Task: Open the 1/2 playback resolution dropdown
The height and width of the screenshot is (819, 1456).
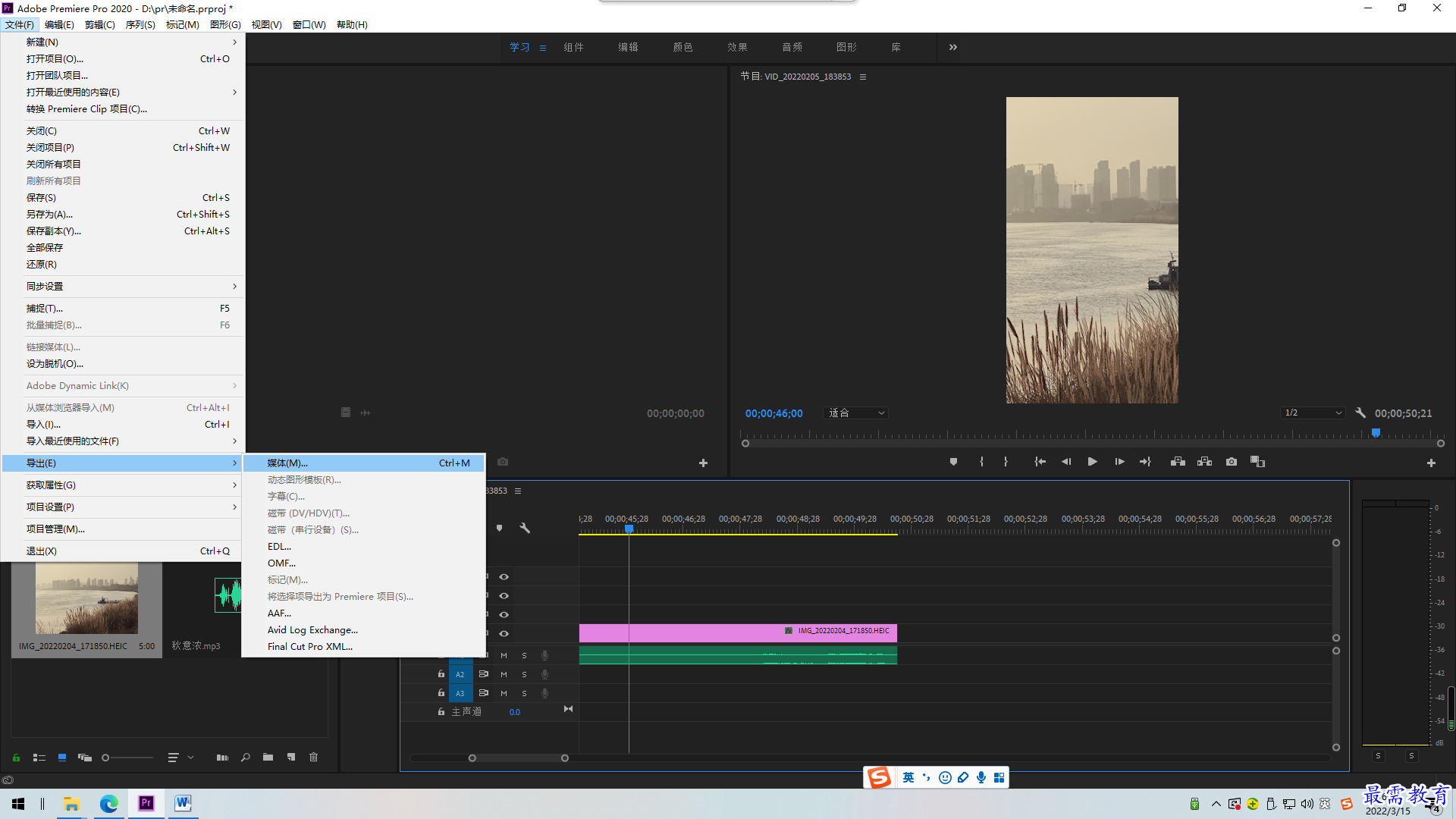Action: click(x=1313, y=413)
